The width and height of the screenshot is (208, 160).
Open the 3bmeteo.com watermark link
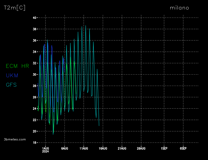tap(15, 139)
